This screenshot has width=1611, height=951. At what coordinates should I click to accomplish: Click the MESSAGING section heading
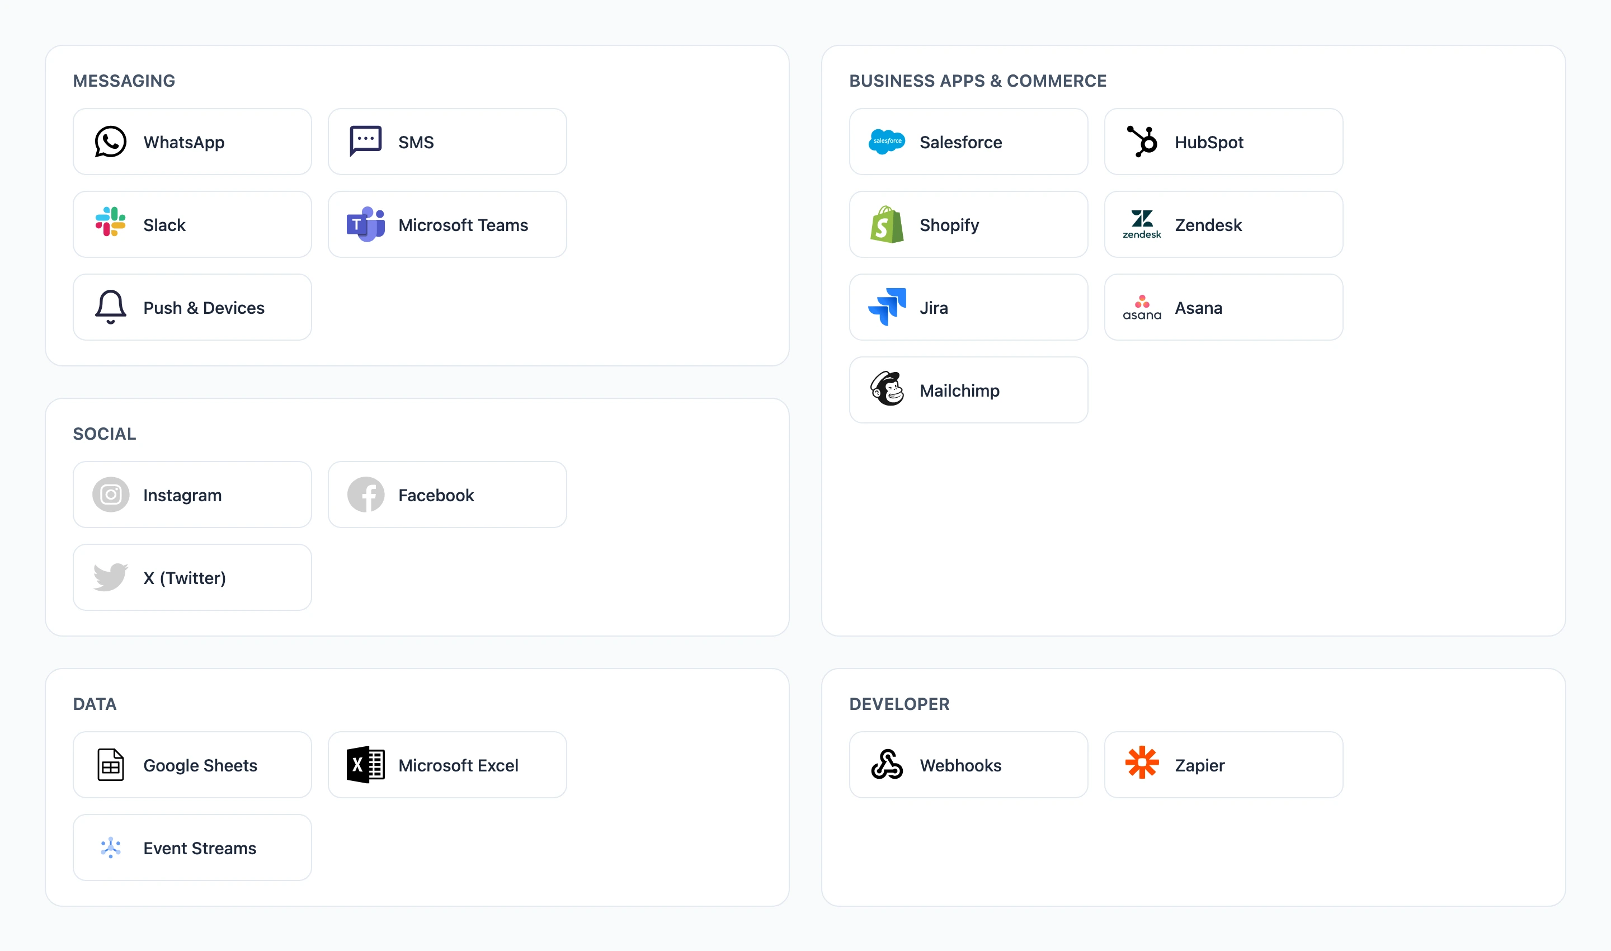(124, 81)
